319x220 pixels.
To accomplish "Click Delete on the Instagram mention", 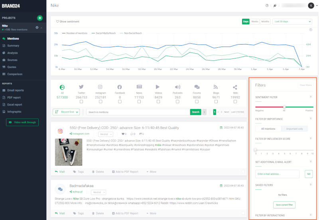I will tap(98, 172).
